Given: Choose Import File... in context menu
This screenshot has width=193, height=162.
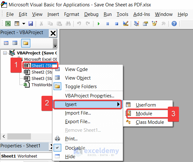Looking at the screenshot, I should coord(88,113).
